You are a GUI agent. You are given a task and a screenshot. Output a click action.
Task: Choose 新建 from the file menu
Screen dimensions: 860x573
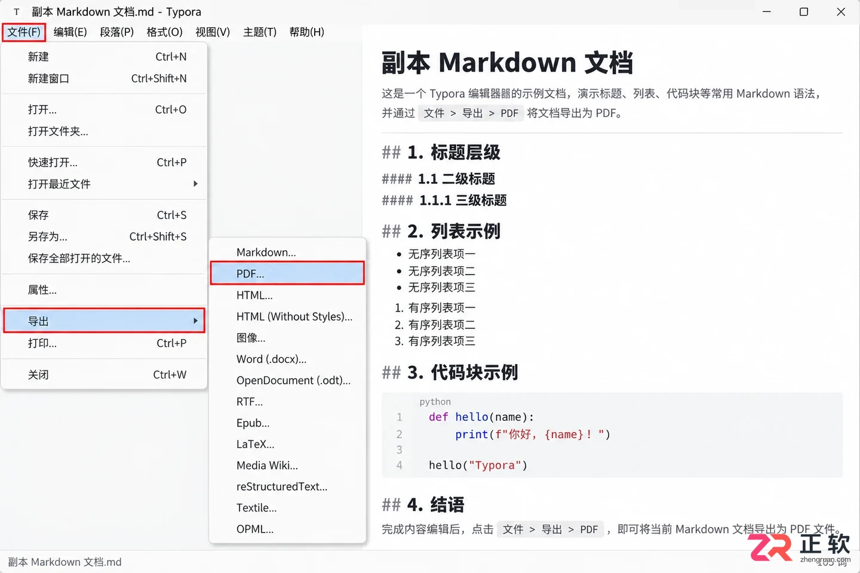pyautogui.click(x=105, y=57)
